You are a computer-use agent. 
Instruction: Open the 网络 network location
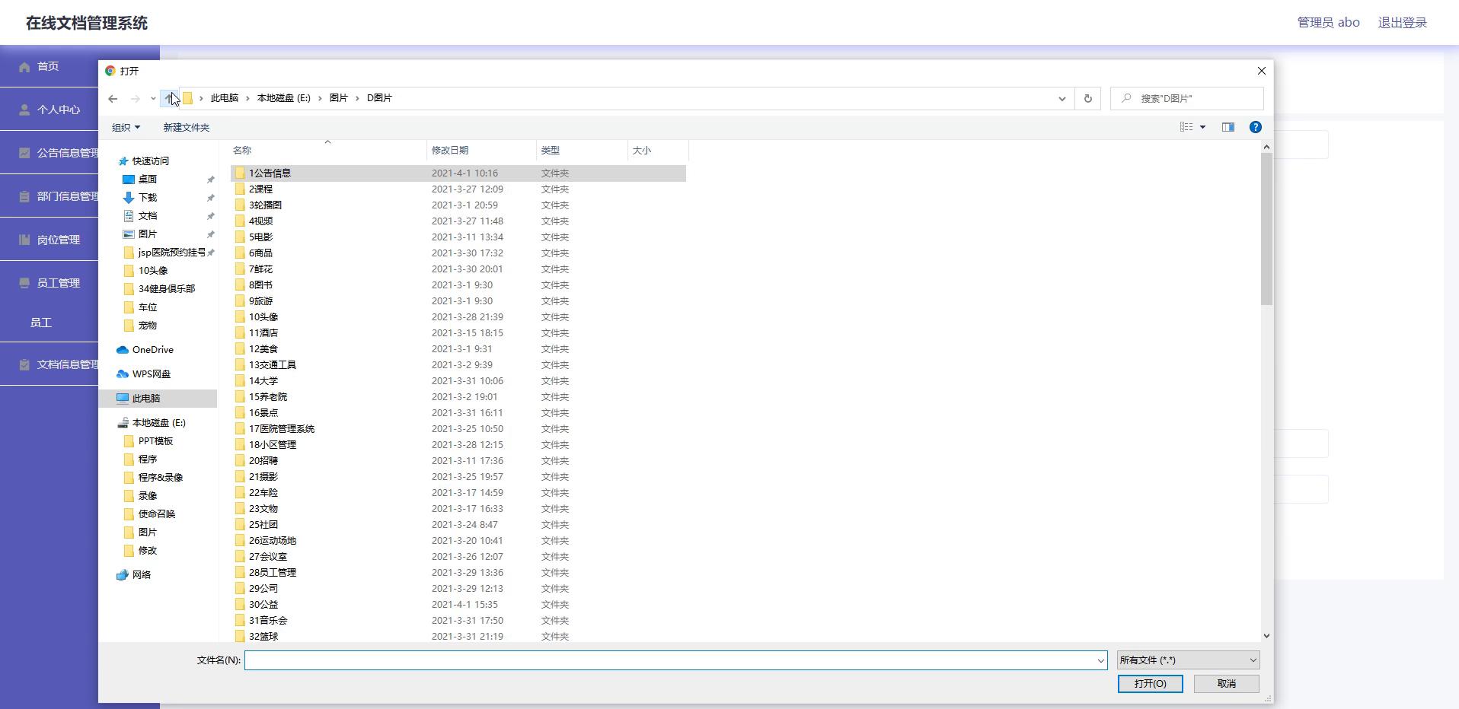pos(142,575)
